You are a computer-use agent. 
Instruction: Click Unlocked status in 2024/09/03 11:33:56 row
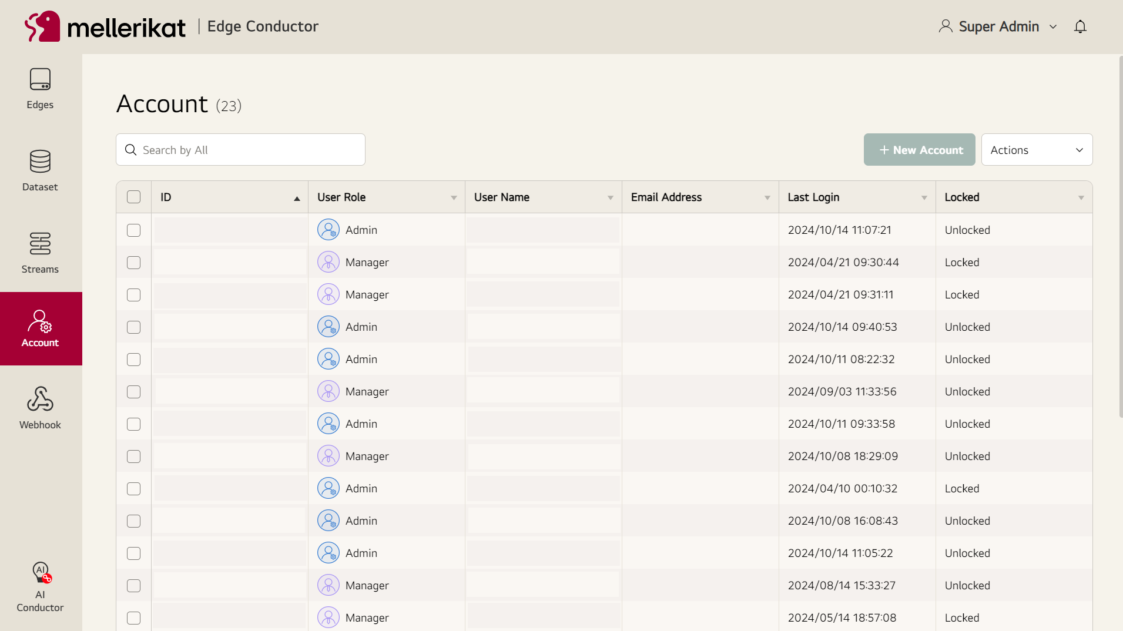pyautogui.click(x=967, y=391)
